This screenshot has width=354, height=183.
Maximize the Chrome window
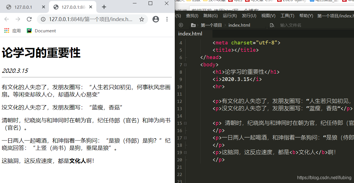click(150, 3)
